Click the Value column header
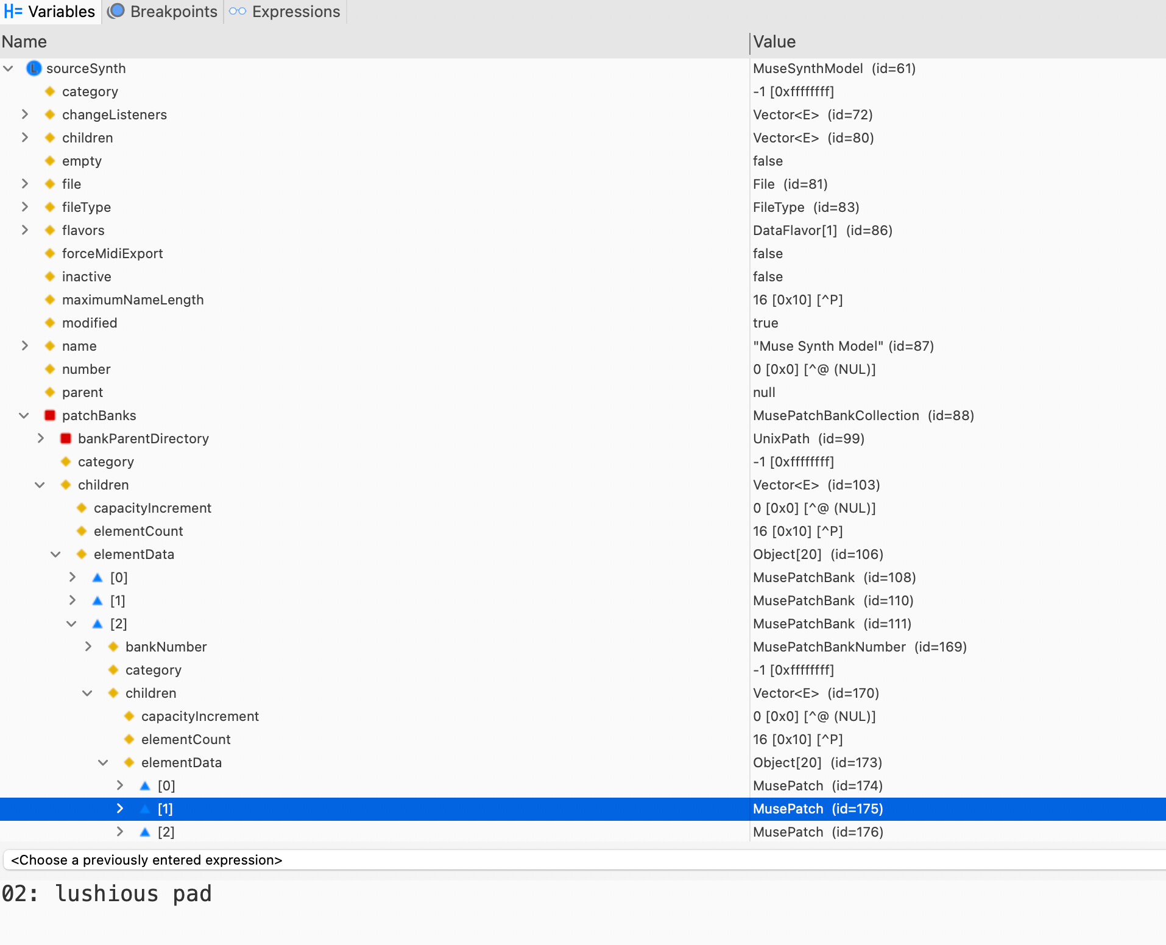 click(x=774, y=41)
